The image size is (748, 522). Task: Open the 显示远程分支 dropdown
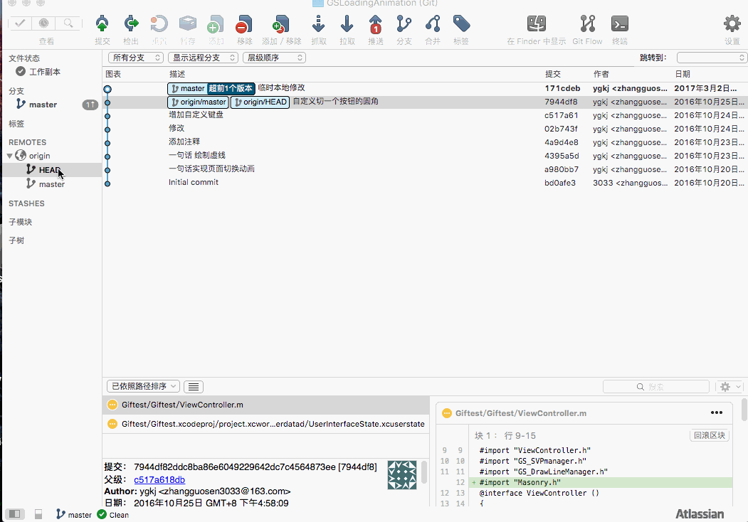[203, 58]
